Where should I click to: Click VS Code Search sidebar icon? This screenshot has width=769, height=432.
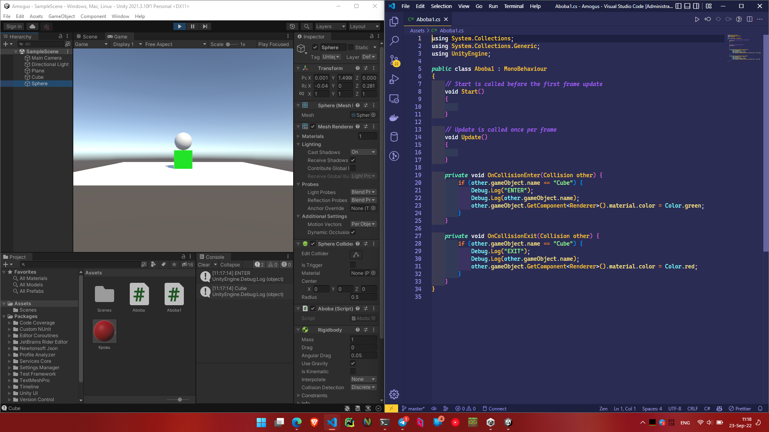394,40
